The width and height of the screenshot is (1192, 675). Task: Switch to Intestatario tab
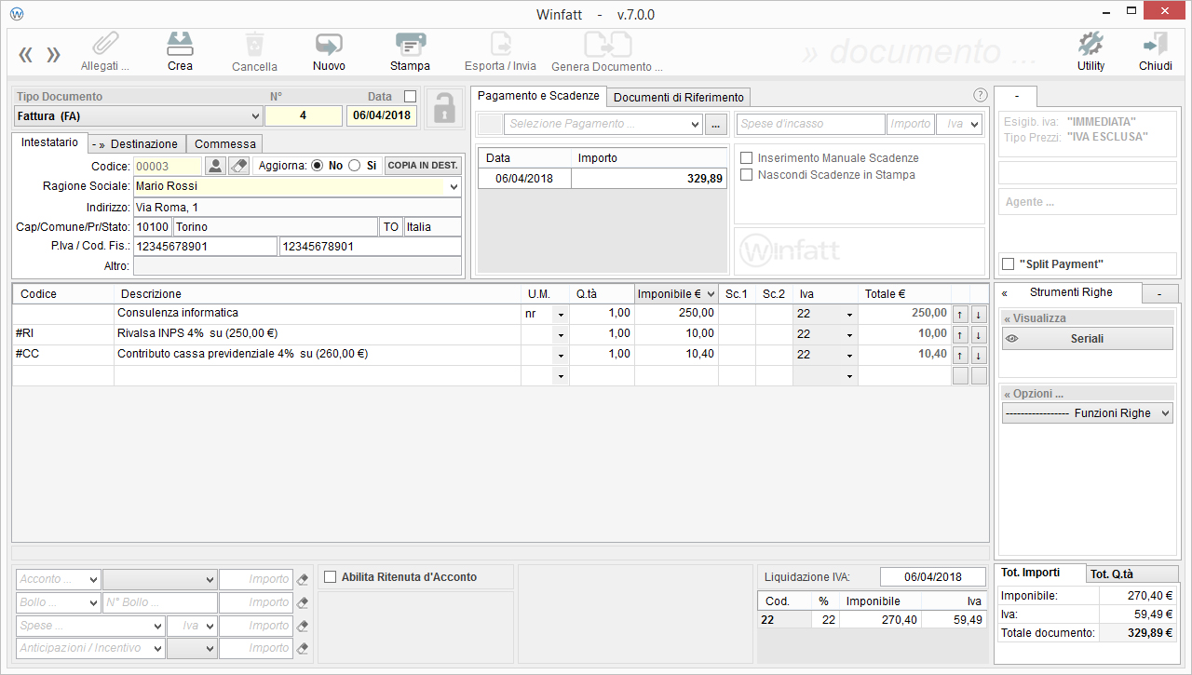pos(49,142)
